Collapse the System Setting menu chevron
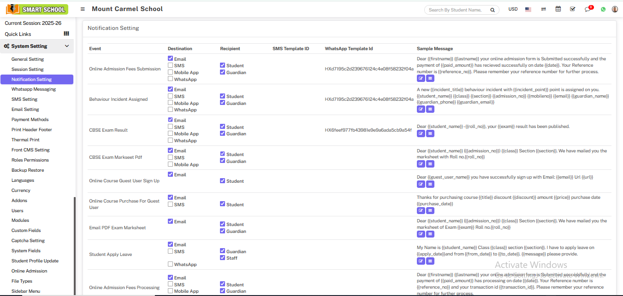Screen dimensions: 623x296 tap(67, 46)
